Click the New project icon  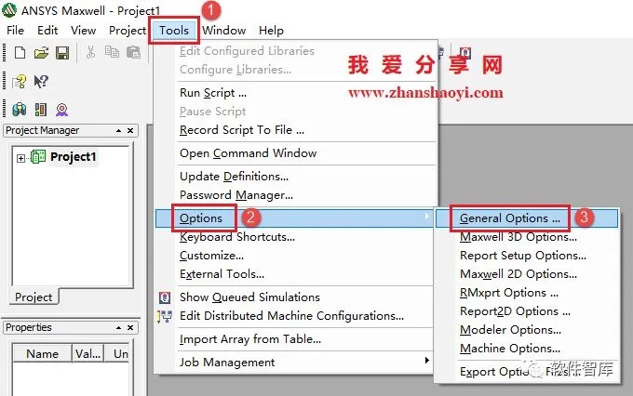pyautogui.click(x=20, y=53)
